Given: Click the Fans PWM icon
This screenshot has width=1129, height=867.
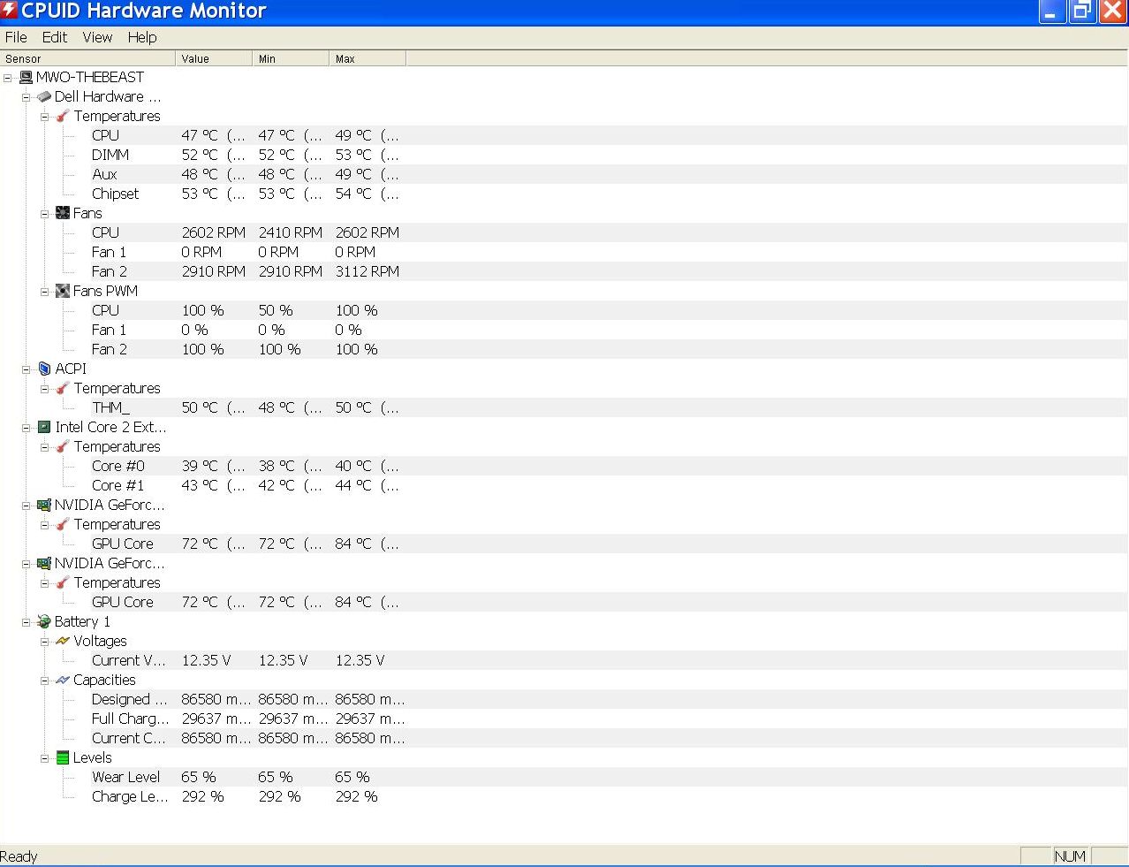Looking at the screenshot, I should tap(63, 291).
